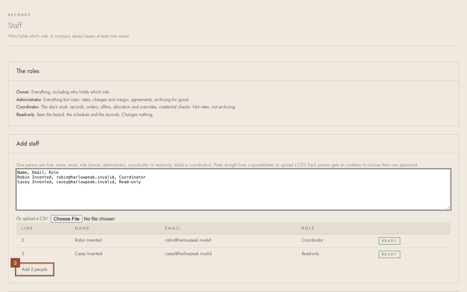Click the email casey@harlowpeak.invalid in the table
467x292 pixels.
coord(188,254)
